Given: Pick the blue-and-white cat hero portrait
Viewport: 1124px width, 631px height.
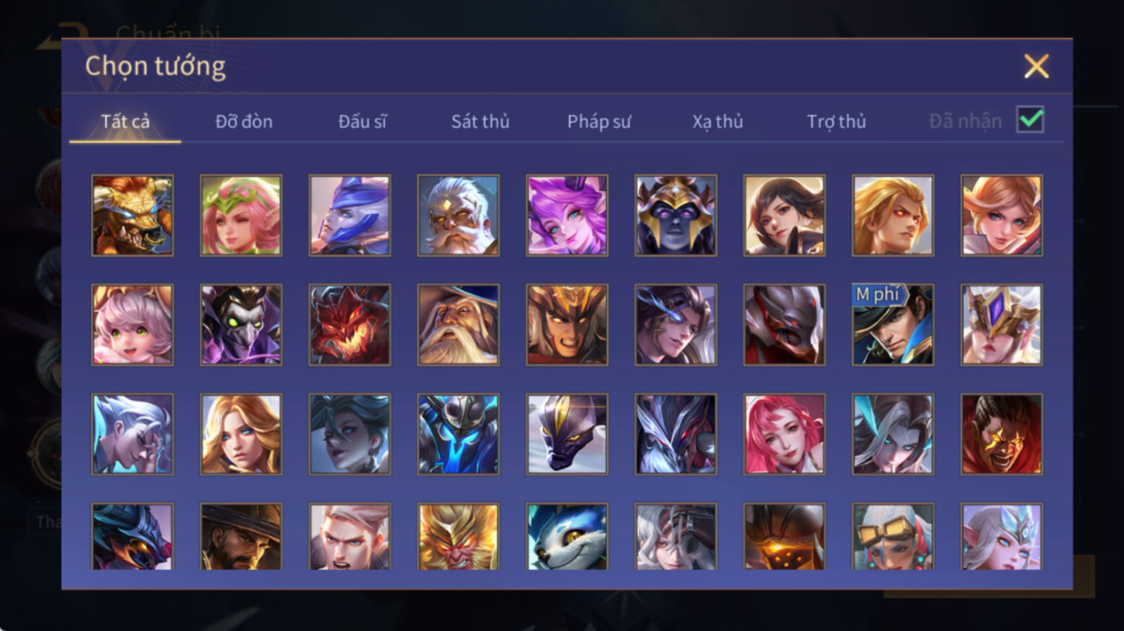Looking at the screenshot, I should click(x=567, y=537).
